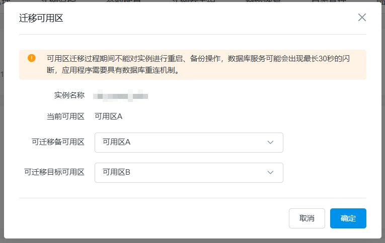Click the chevron arrow in 可迁移备可用区 field
The width and height of the screenshot is (385, 243).
point(271,143)
